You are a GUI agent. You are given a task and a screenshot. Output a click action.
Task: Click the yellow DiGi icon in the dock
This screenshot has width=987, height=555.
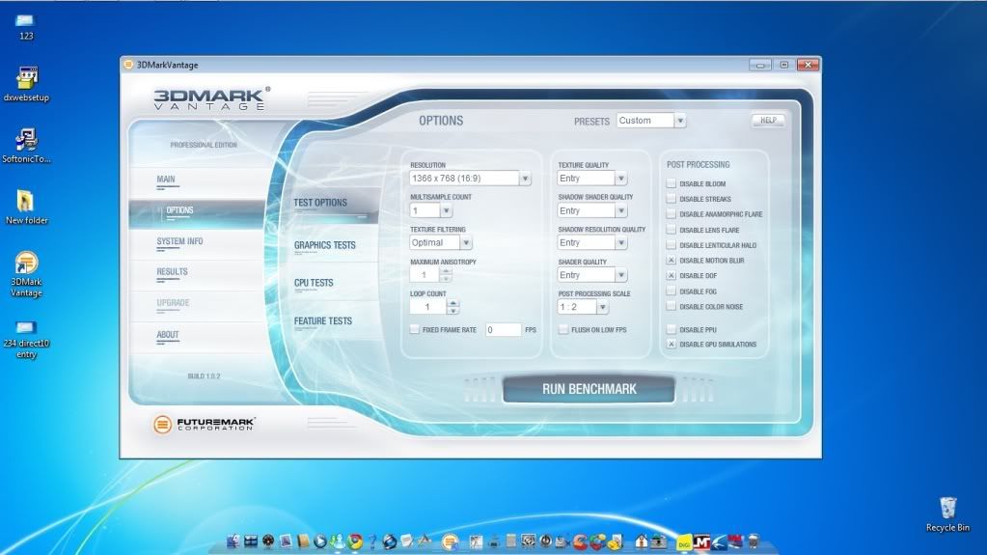(684, 541)
